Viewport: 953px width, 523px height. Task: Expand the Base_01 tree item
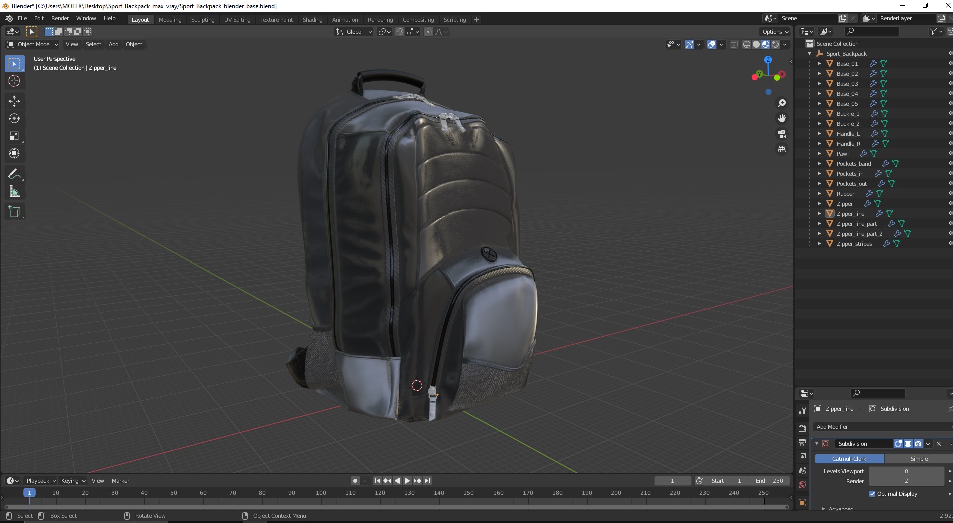[x=819, y=63]
